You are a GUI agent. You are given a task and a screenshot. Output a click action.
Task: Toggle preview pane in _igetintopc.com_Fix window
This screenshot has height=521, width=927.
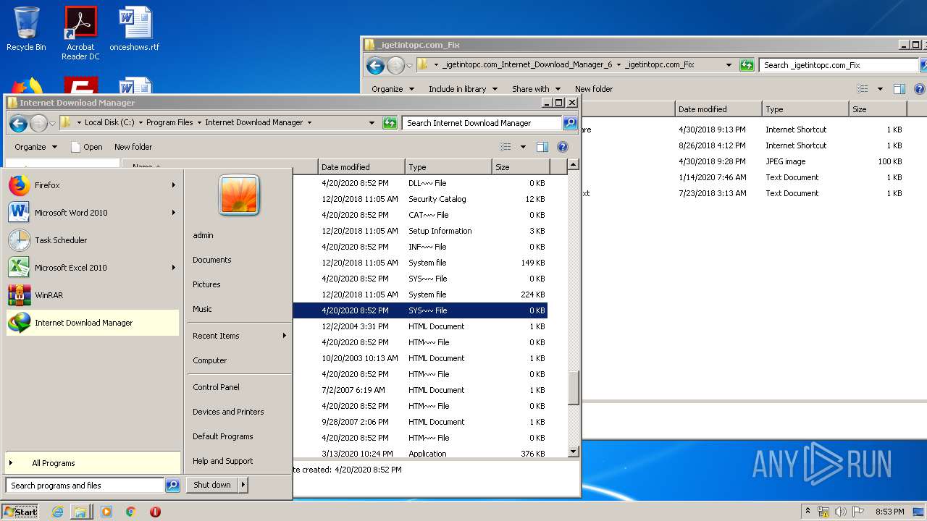click(899, 89)
